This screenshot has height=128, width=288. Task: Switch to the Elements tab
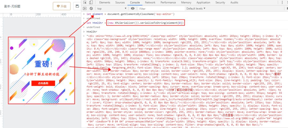click(105, 2)
